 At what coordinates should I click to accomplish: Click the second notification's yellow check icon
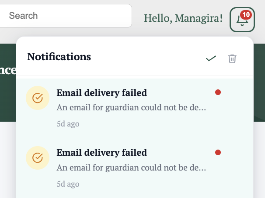38,158
